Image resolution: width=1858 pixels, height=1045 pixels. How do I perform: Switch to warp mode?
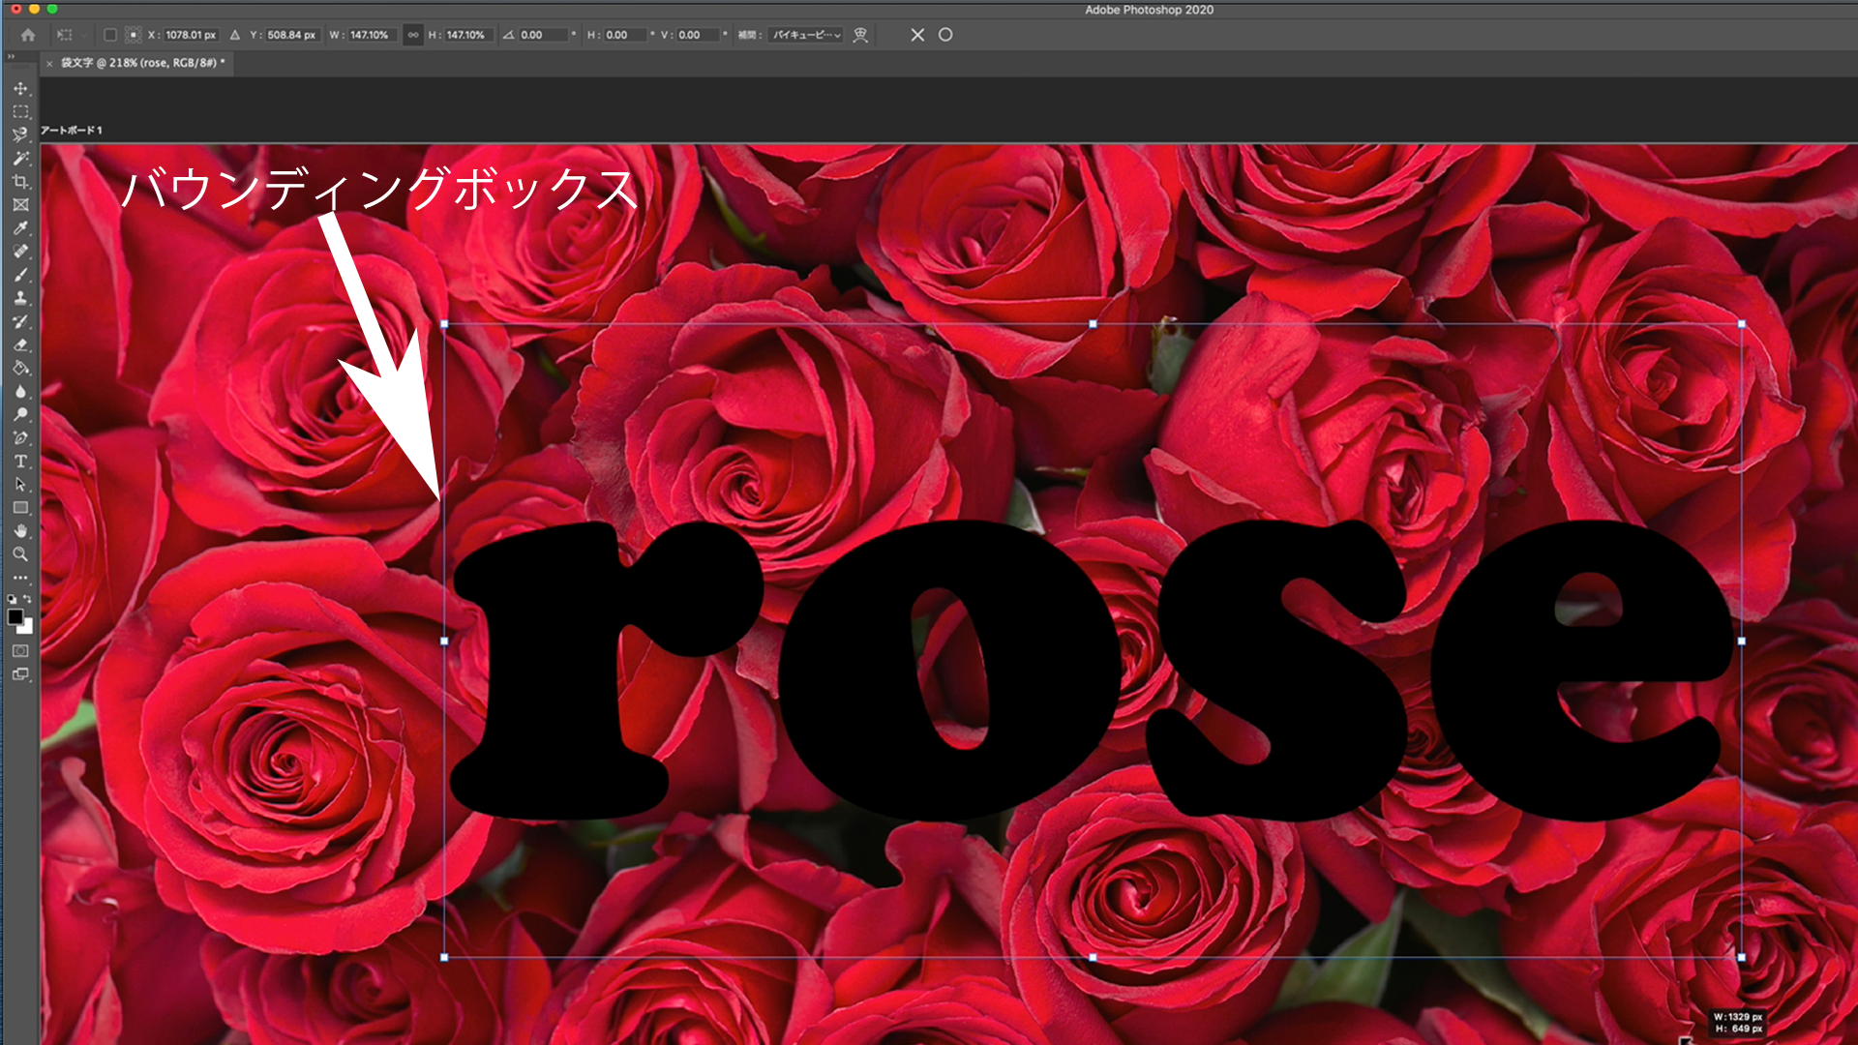click(x=860, y=35)
